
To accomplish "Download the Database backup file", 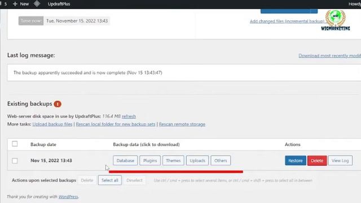I will click(x=125, y=160).
